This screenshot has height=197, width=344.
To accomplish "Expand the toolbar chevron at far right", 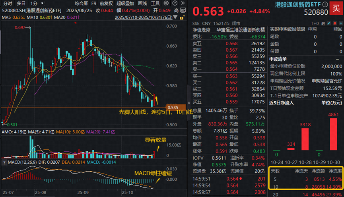I will [182, 3].
